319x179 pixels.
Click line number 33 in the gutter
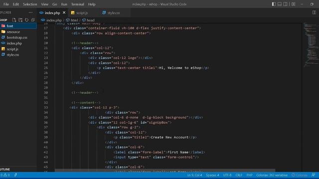pyautogui.click(x=46, y=107)
